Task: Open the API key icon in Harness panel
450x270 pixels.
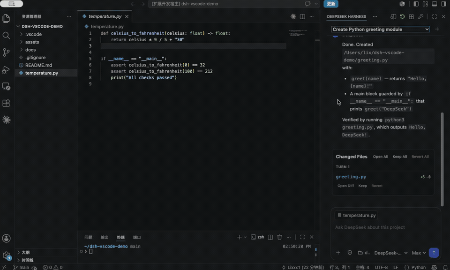Action: 421,17
